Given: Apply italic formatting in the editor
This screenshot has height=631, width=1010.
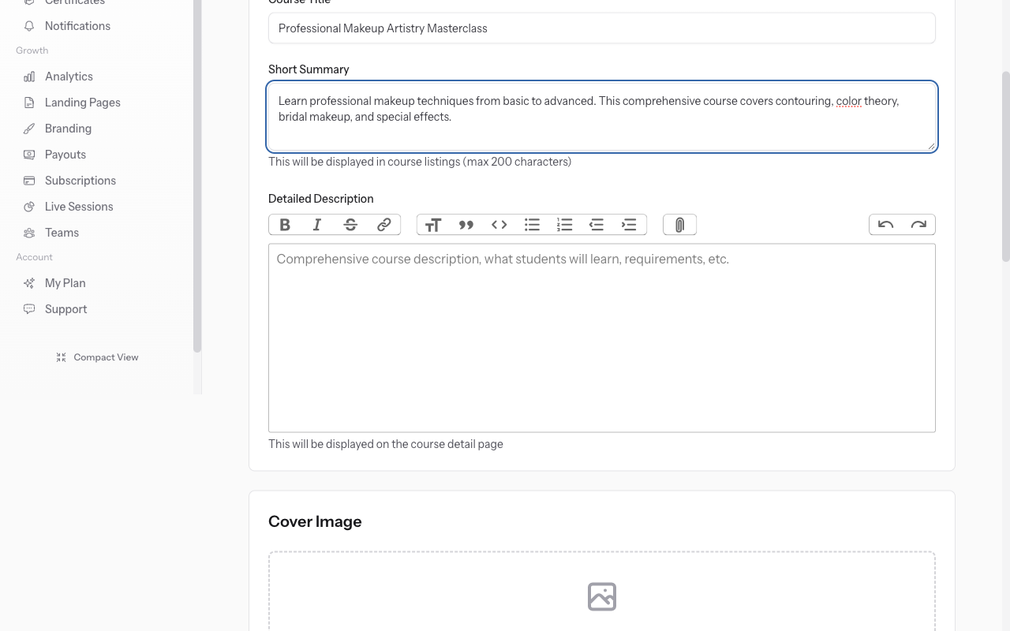Looking at the screenshot, I should [317, 225].
